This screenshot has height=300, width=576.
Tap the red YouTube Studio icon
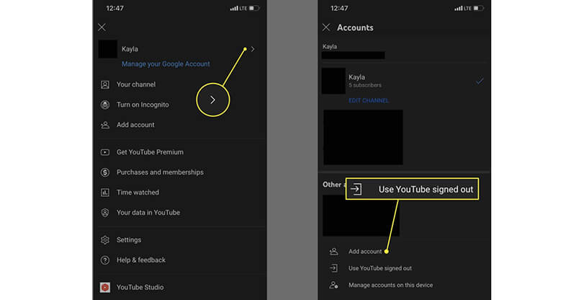click(x=105, y=288)
